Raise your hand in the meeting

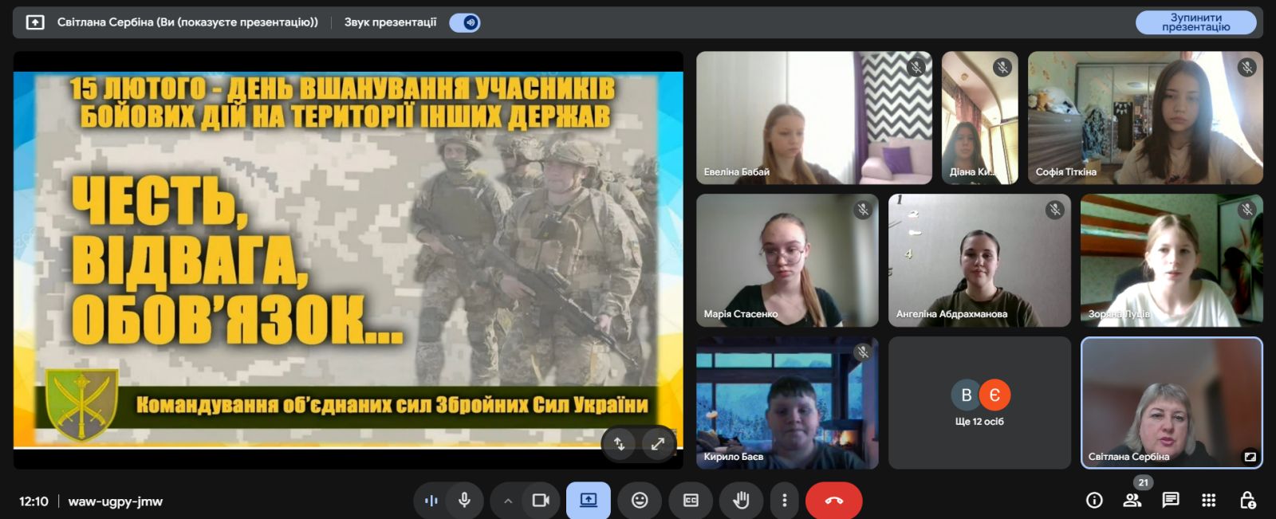(741, 501)
